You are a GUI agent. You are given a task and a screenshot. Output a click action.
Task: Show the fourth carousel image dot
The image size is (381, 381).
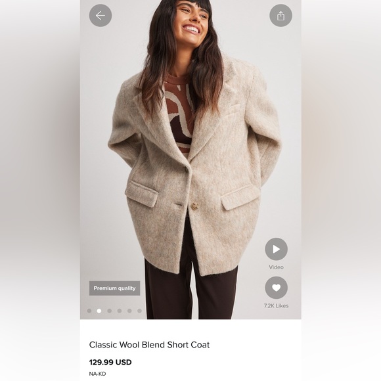(120, 311)
